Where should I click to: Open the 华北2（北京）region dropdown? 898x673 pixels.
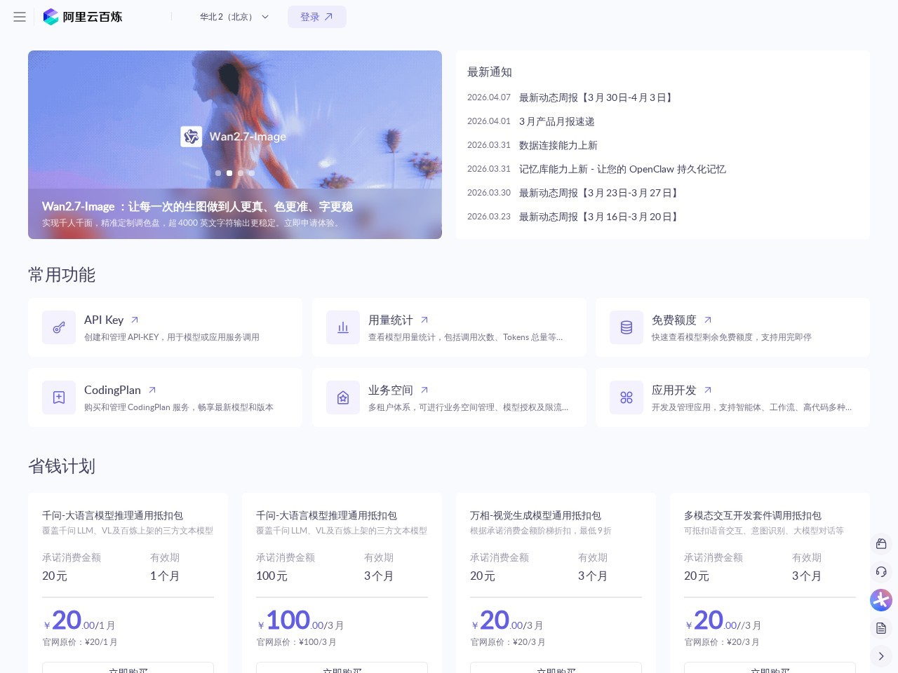(x=233, y=17)
